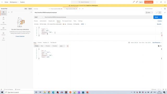
Task: Click the blue Send button
Action: point(156,17)
